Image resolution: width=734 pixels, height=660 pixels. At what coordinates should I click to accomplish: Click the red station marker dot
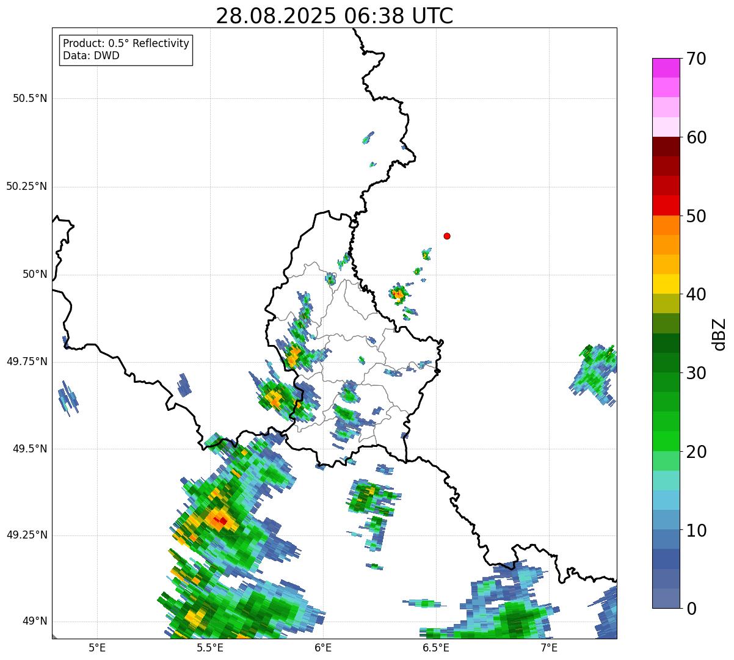[447, 236]
